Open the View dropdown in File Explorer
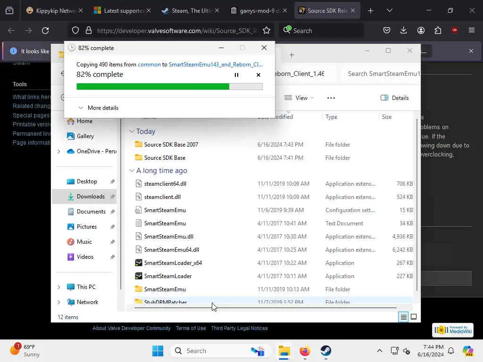 tap(299, 98)
